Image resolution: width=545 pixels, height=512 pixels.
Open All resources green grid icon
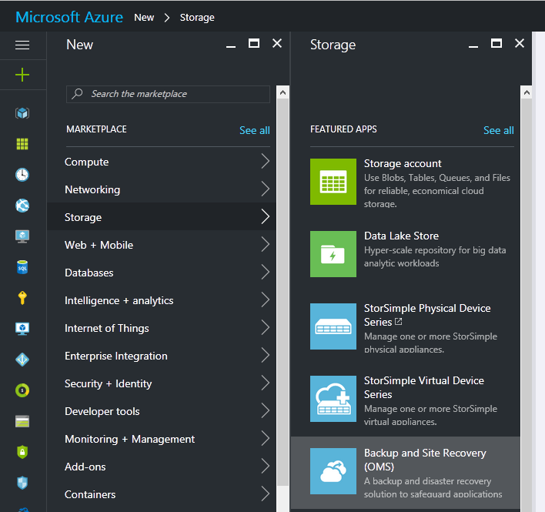point(22,143)
